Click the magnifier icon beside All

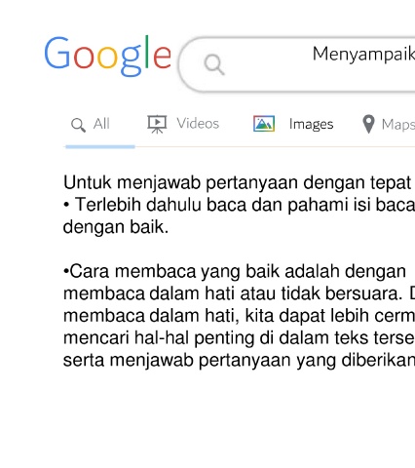coord(78,125)
